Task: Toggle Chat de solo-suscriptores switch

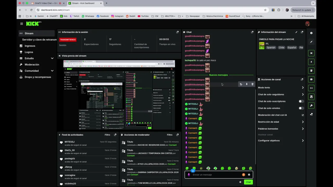Action: tap(301, 101)
